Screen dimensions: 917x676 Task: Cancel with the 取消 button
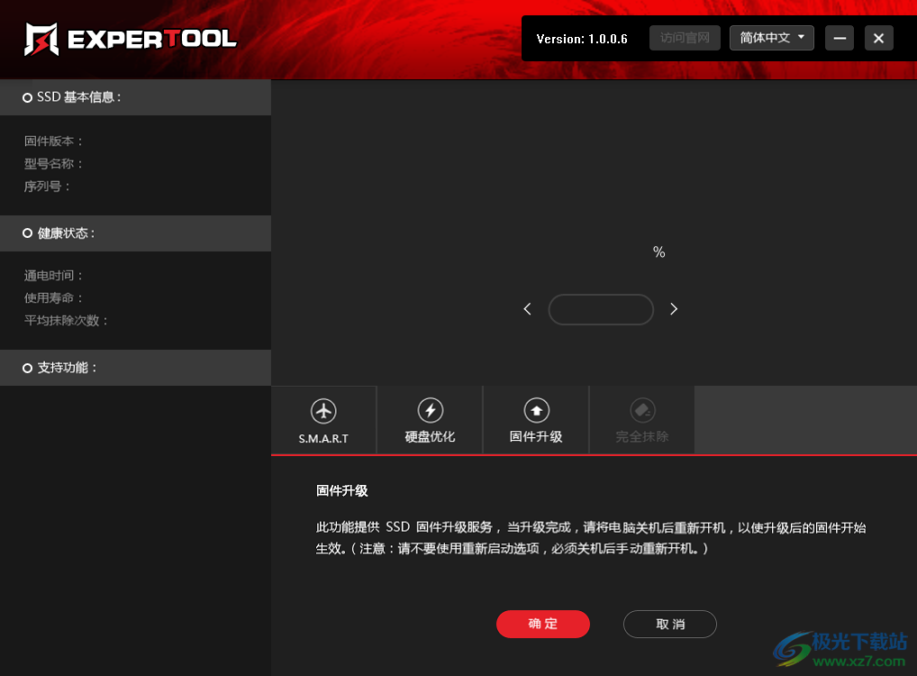(x=670, y=624)
